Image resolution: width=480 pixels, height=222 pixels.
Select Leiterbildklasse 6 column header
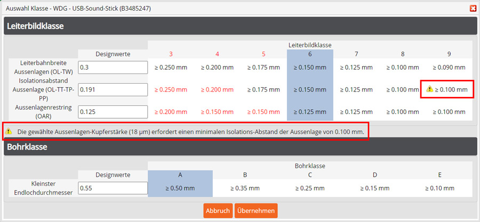pos(310,54)
